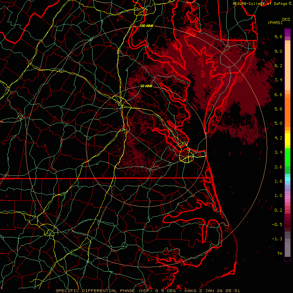
Task: Click the 8.2 scale label
Action: [x=278, y=65]
